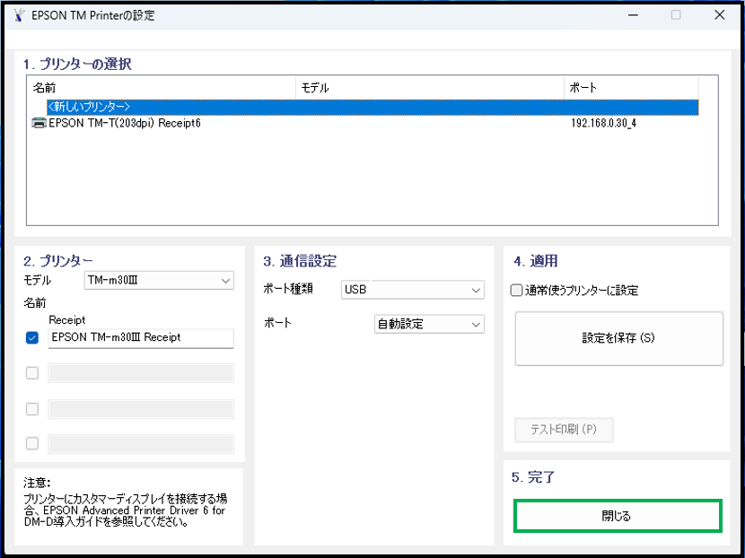Click the 閉じる button

coord(617,517)
